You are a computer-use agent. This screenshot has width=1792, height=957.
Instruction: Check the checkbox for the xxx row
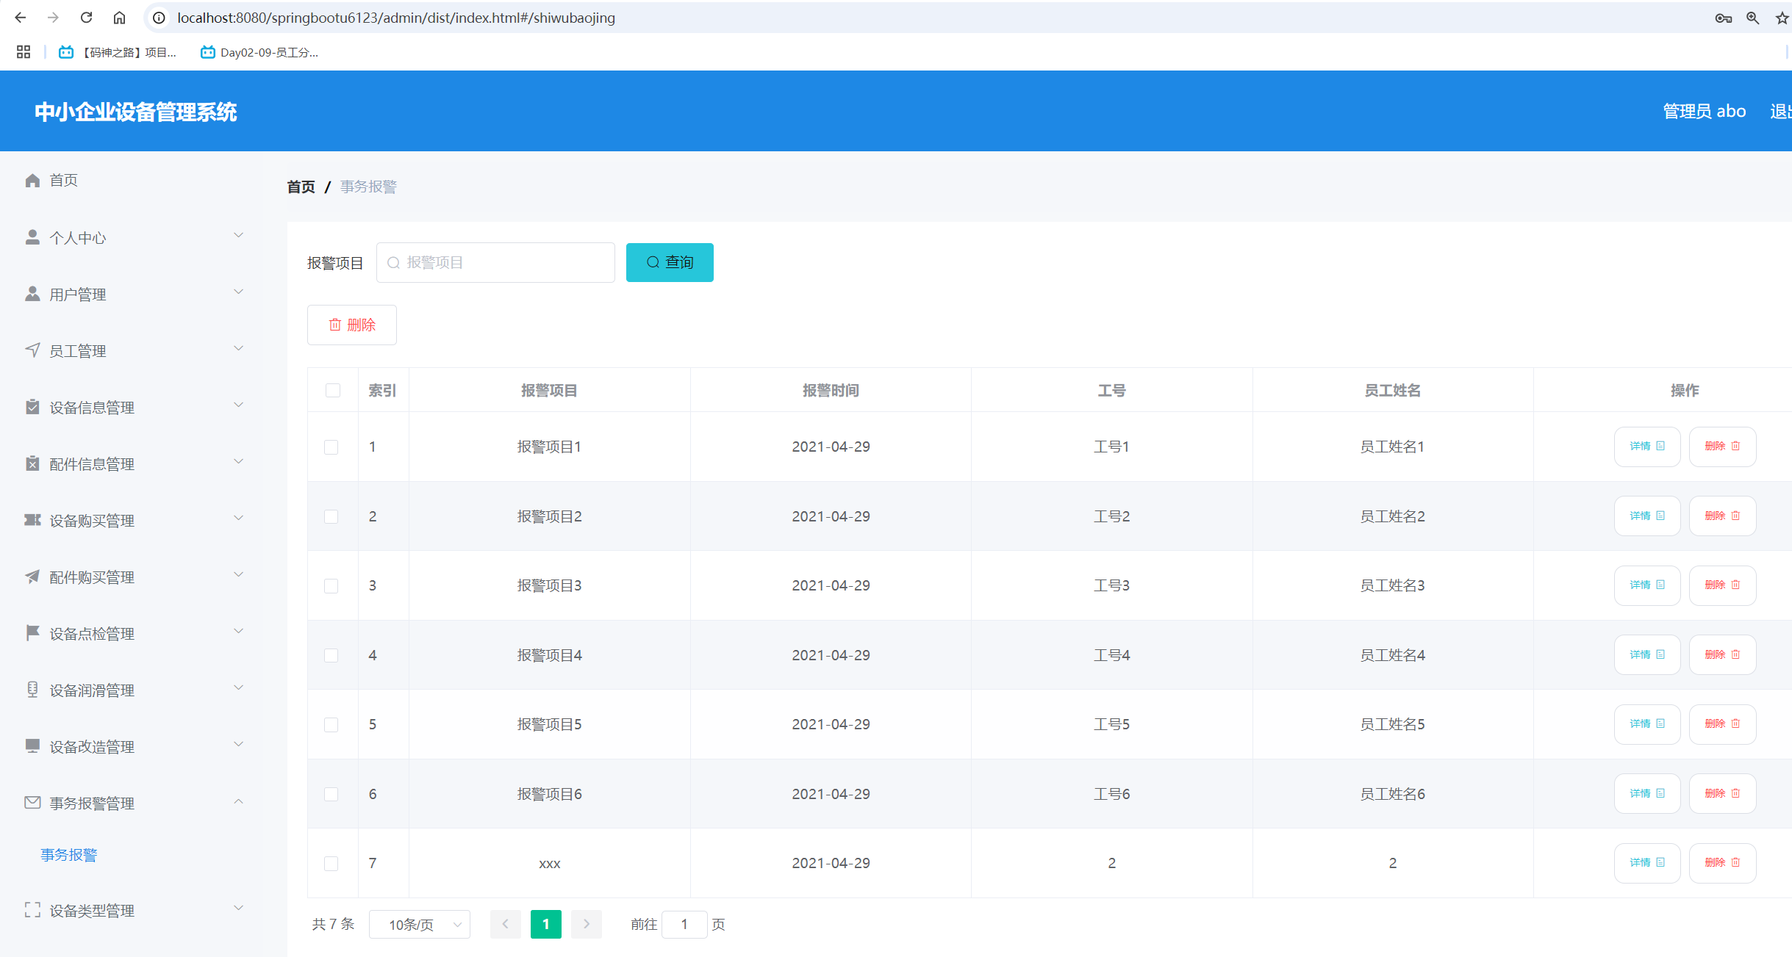[x=331, y=864]
